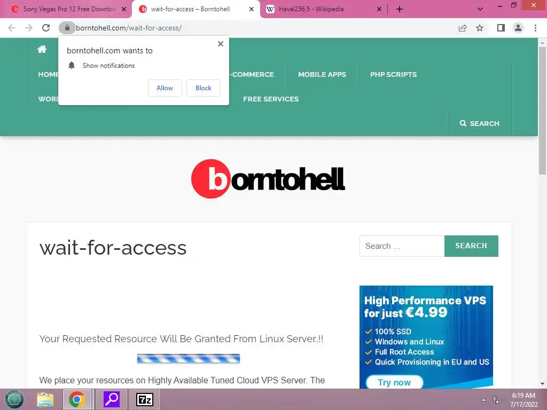547x410 pixels.
Task: Click the address bar URL text
Action: [129, 28]
